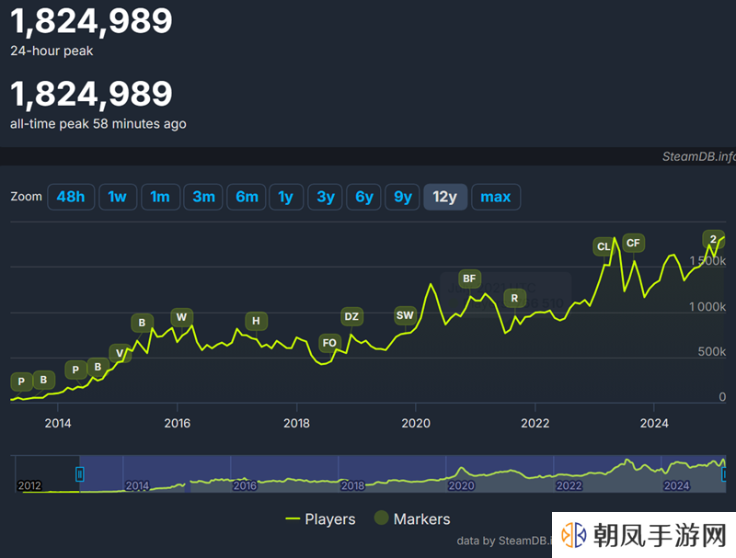736x558 pixels.
Task: Toggle the Players series in legend
Action: pos(320,519)
